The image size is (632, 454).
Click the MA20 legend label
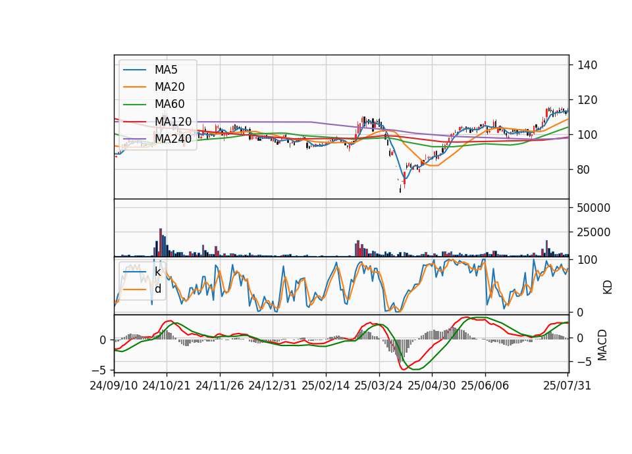point(169,87)
